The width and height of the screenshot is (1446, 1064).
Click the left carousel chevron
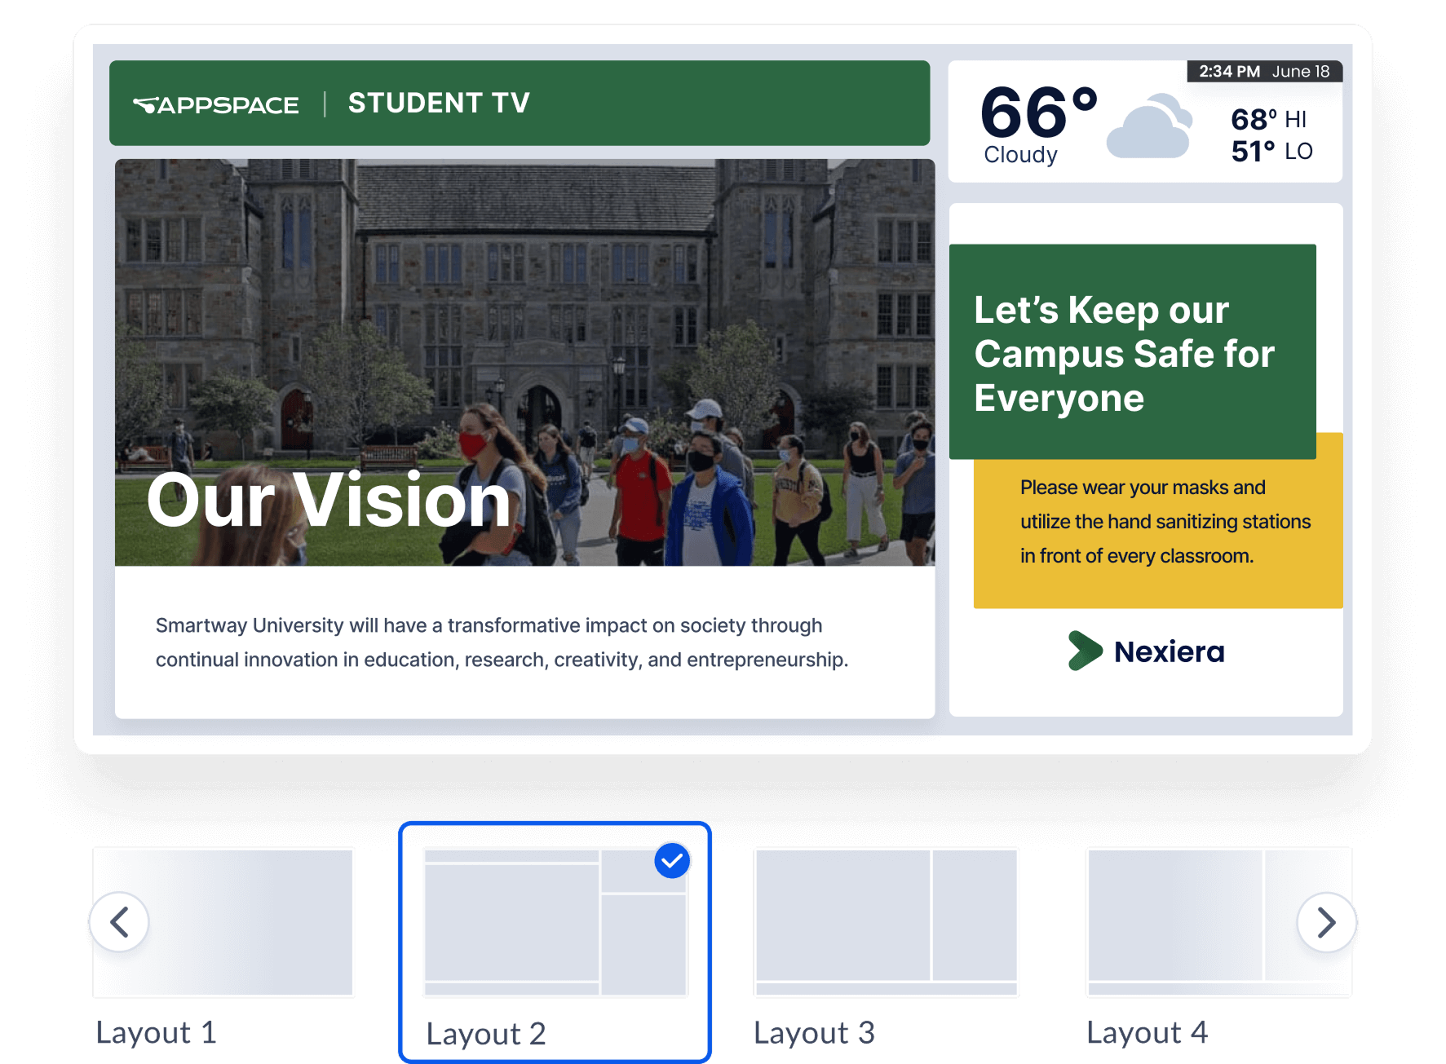click(119, 922)
